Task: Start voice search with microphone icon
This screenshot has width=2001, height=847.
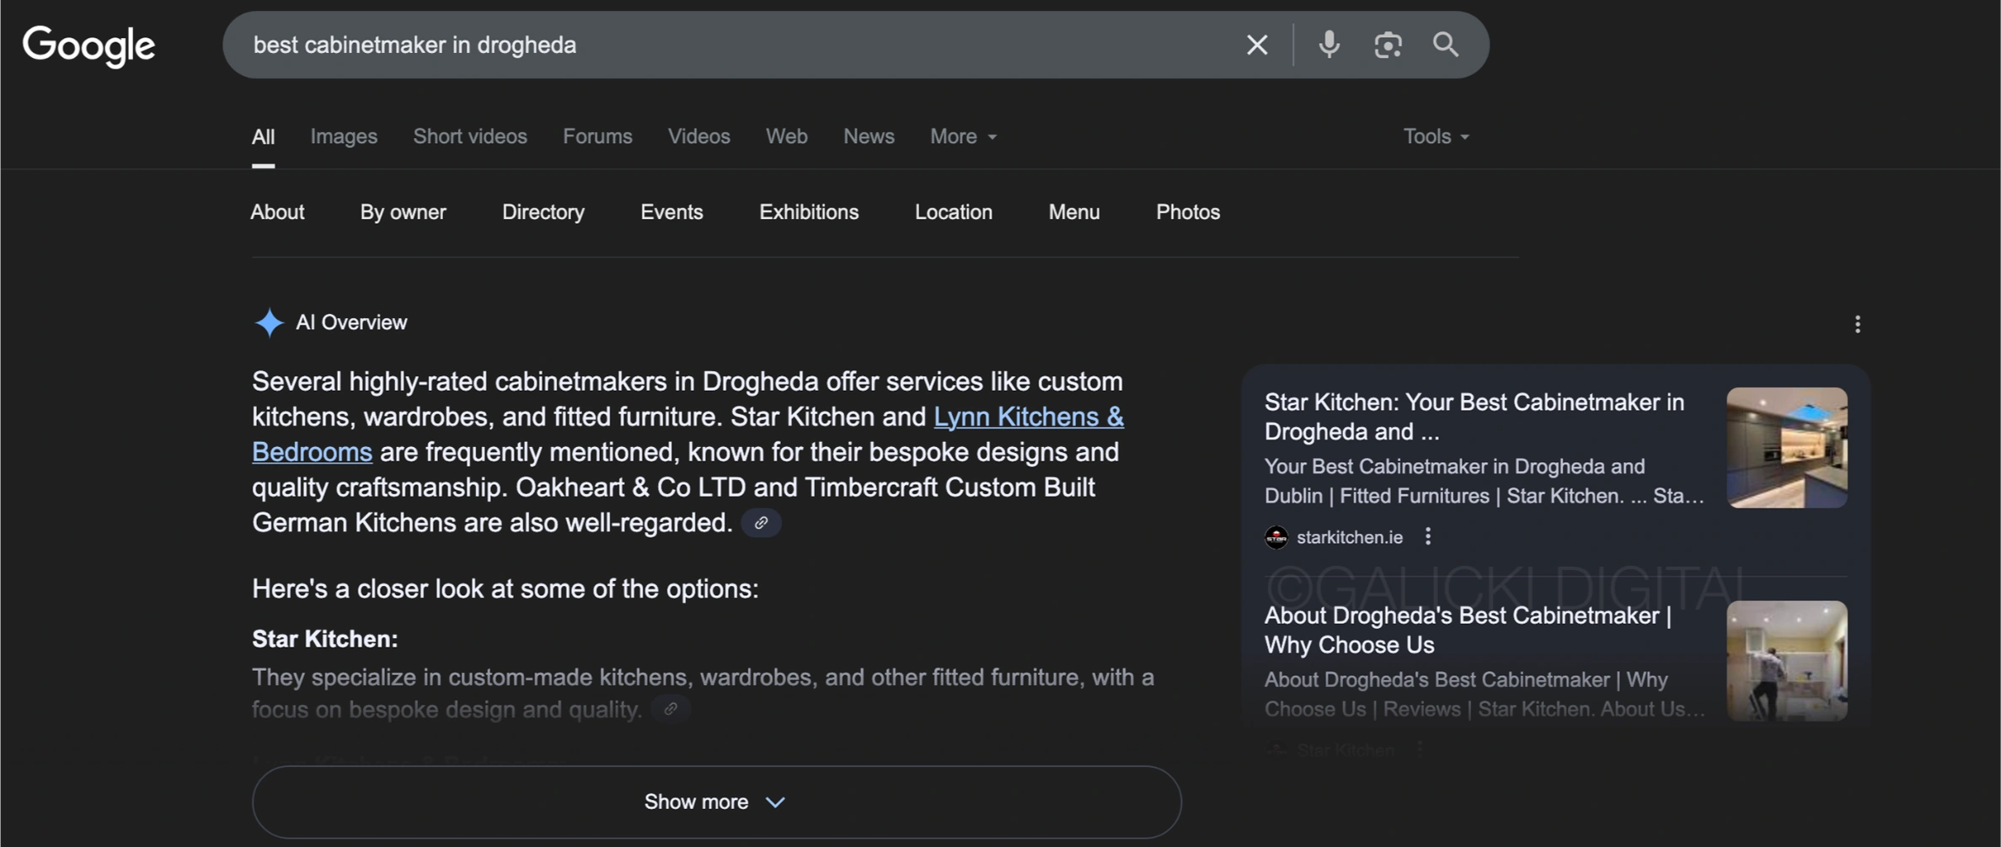Action: coord(1329,45)
